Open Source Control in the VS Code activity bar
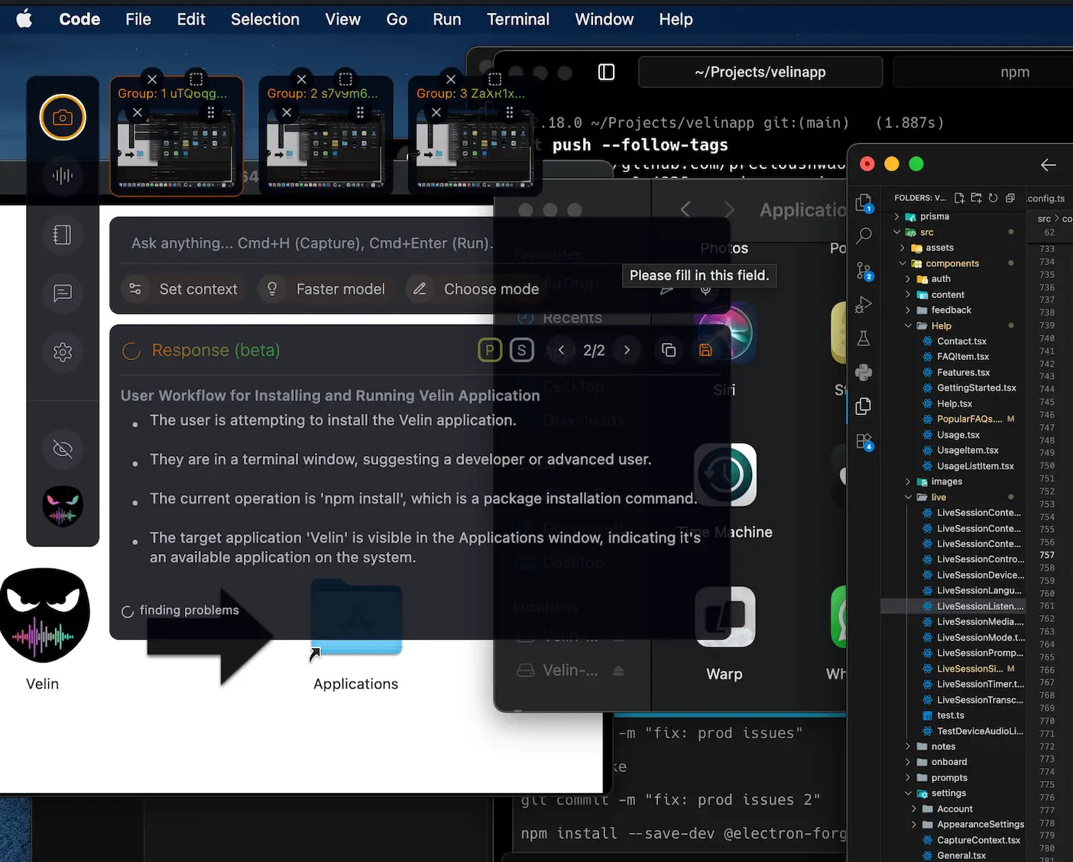Image resolution: width=1073 pixels, height=862 pixels. coord(864,271)
